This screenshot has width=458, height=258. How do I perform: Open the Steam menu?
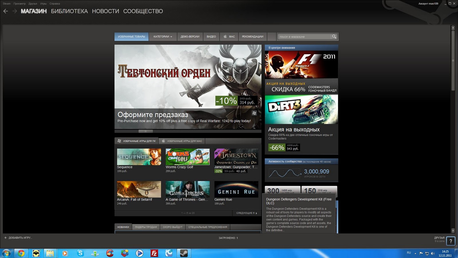coord(7,4)
